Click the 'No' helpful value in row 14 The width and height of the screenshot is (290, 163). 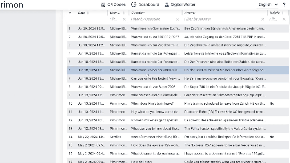tap(272, 137)
